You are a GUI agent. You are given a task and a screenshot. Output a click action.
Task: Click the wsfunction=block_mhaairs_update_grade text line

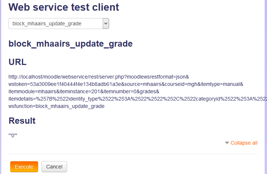coord(56,106)
